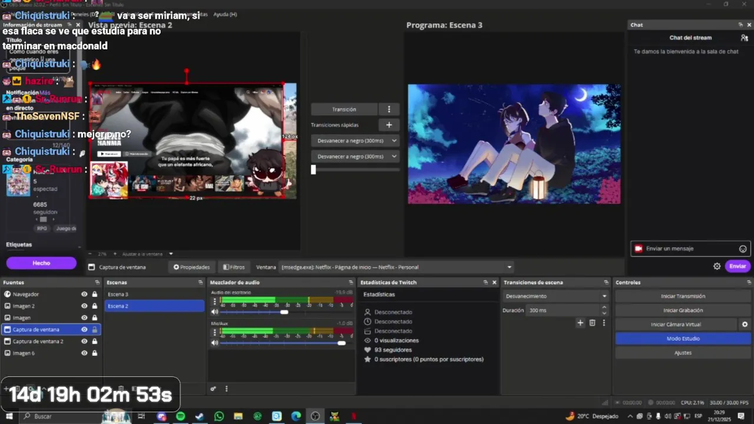Toggle visibility eye for the Imagen source
This screenshot has height=424, width=754.
click(84, 318)
